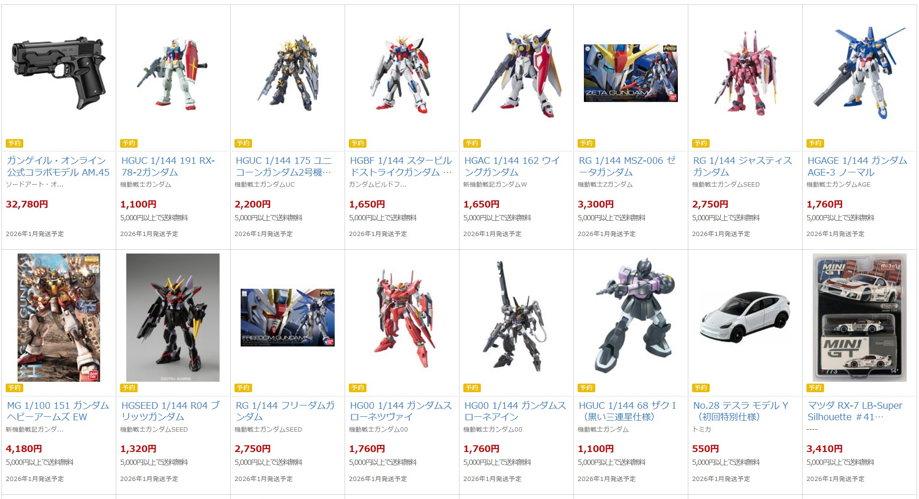Click the white Tesla Model Y Tomica image
This screenshot has height=499, width=919.
pyautogui.click(x=745, y=318)
